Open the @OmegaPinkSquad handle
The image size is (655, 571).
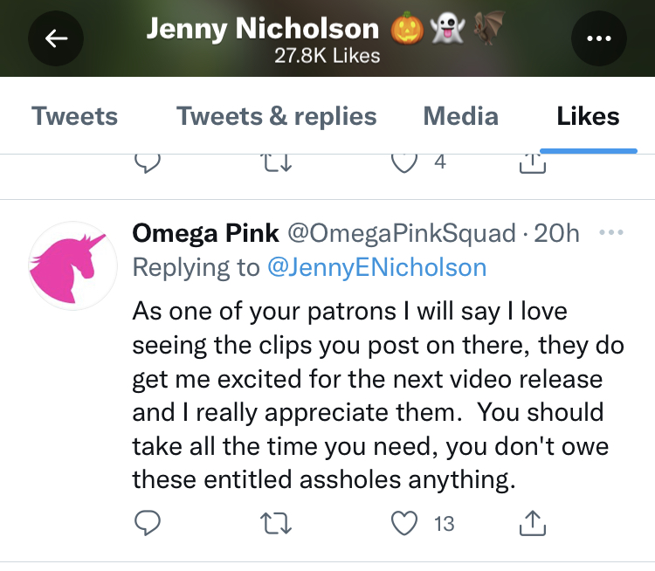[x=402, y=233]
